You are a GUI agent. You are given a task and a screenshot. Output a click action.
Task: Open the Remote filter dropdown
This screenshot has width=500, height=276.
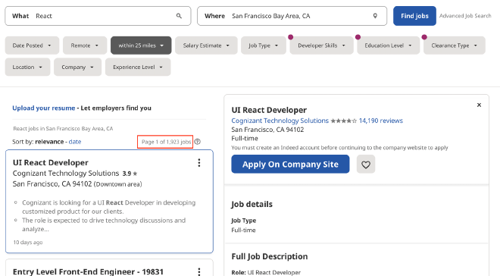pos(85,45)
